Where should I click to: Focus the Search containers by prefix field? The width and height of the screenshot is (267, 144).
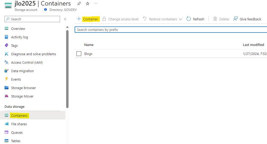(171, 30)
